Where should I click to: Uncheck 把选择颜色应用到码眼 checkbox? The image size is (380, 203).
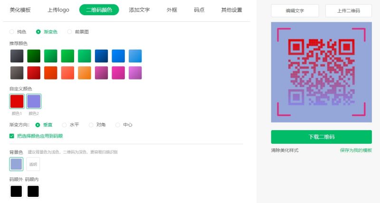click(12, 136)
